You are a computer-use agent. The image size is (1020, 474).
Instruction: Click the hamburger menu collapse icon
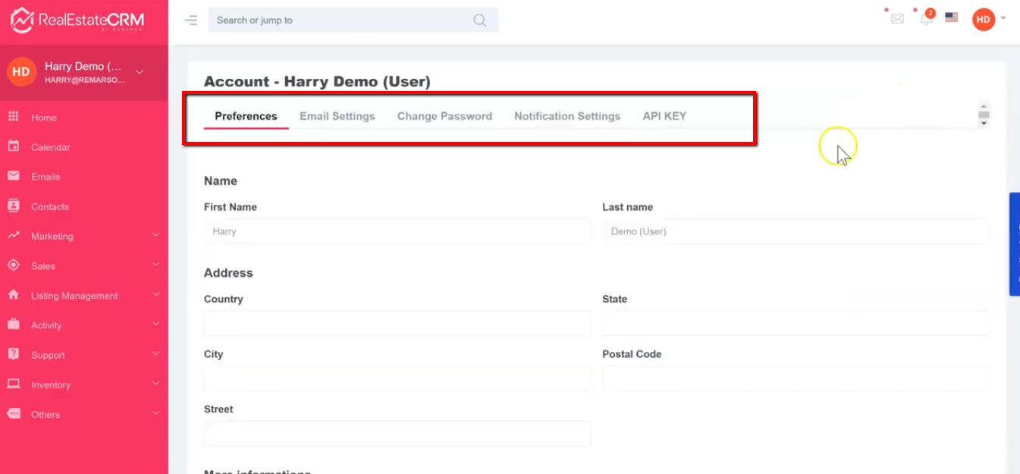tap(191, 20)
